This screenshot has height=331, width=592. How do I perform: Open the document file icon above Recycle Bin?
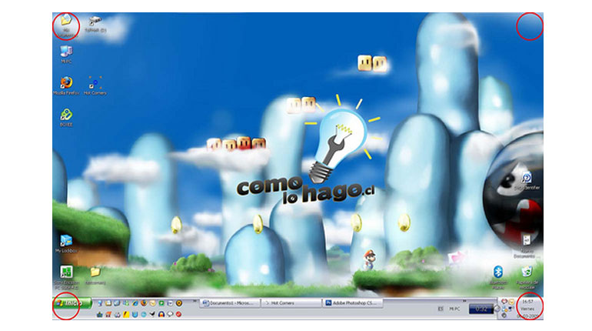527,241
